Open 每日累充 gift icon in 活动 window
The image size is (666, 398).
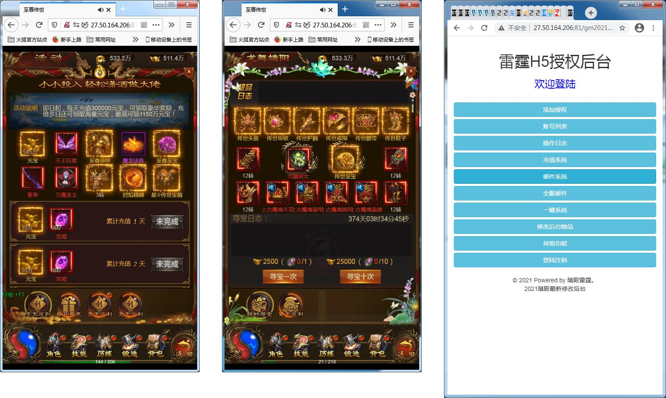coord(69,305)
